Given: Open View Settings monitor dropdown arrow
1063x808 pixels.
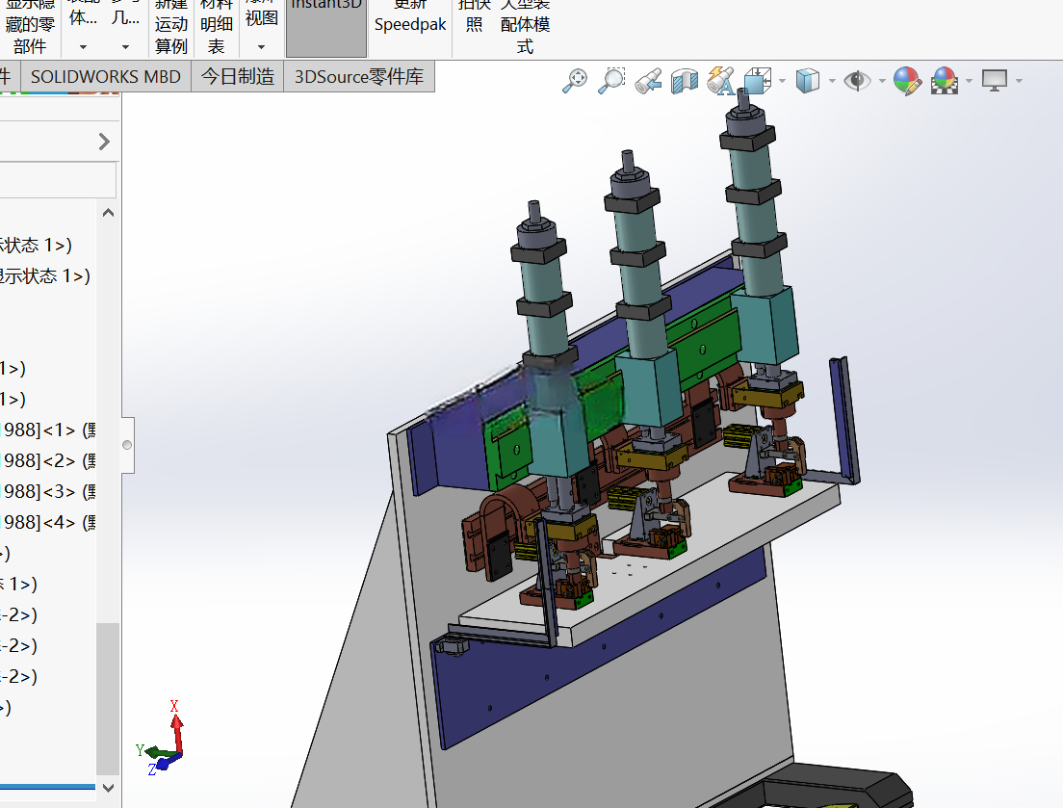Looking at the screenshot, I should [1019, 81].
